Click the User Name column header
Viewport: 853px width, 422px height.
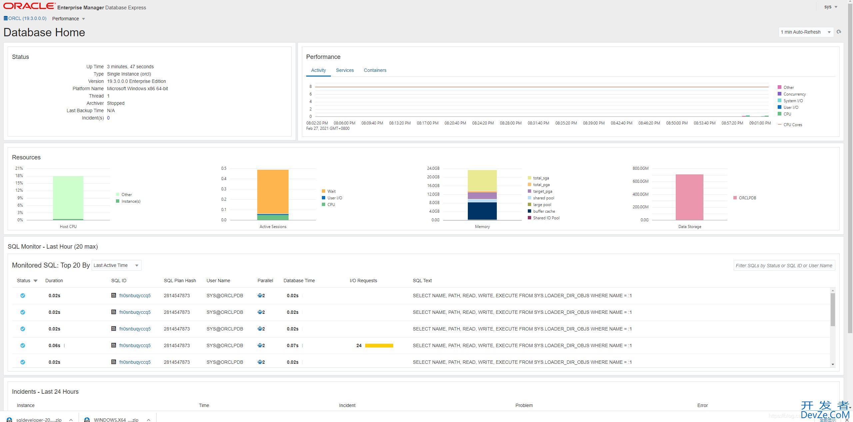pyautogui.click(x=218, y=281)
